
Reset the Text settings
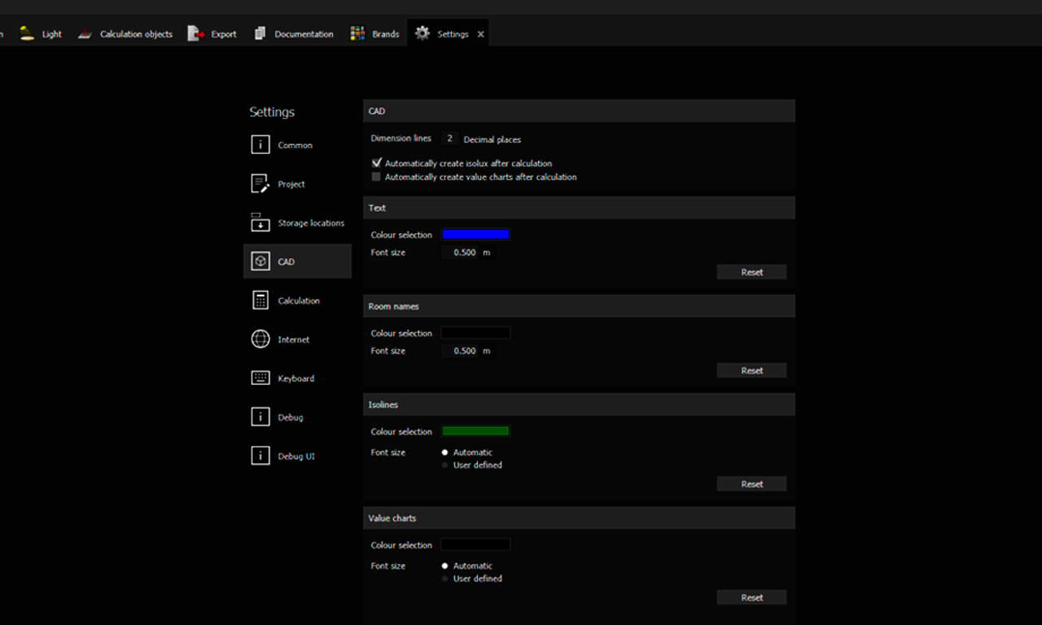tap(751, 272)
